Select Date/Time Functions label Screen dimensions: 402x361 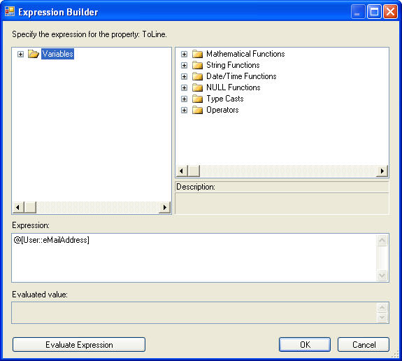coord(241,76)
